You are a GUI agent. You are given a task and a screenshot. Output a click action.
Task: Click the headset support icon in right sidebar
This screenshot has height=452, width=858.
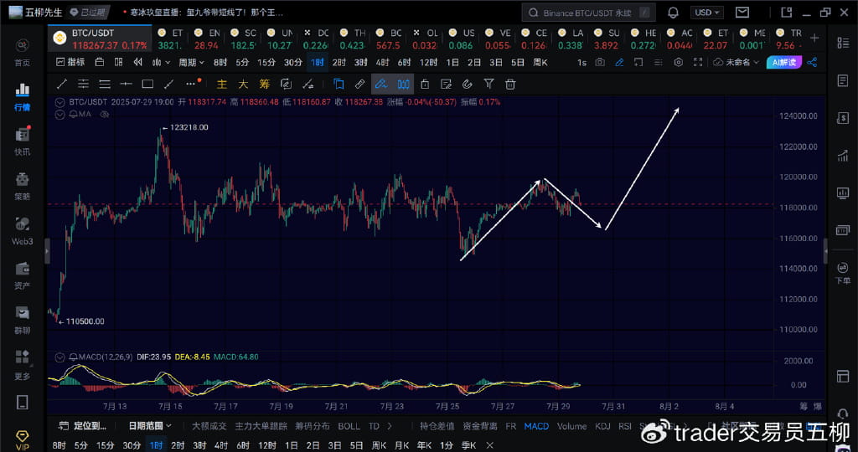pos(843,413)
